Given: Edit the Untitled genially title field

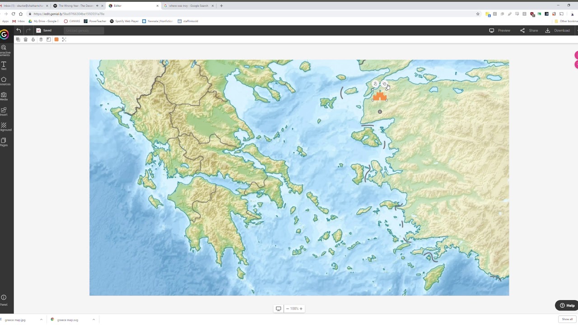Looking at the screenshot, I should click(84, 30).
